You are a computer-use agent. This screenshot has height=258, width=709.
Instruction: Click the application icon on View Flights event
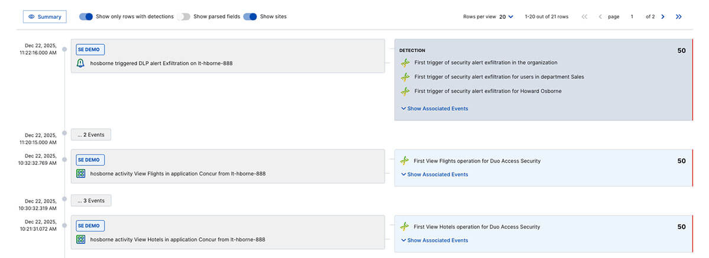(80, 173)
